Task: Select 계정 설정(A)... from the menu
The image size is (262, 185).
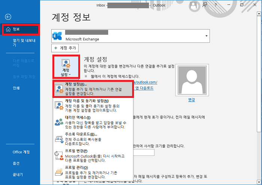Action: pyautogui.click(x=93, y=89)
